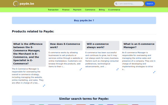The image size is (168, 105).
Task: Open 'Will e-commerce always work?' heading
Action: point(102,46)
